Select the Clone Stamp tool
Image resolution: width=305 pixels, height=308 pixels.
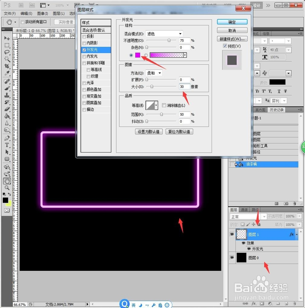(7, 95)
